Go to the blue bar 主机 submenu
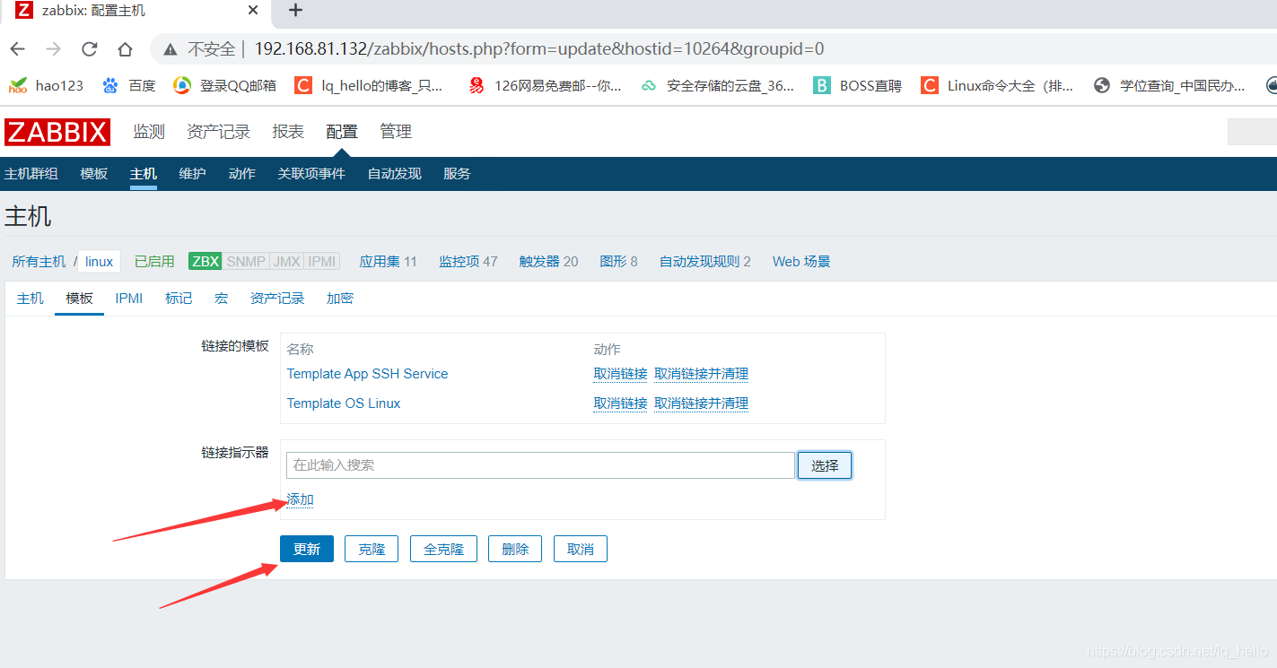This screenshot has height=668, width=1277. 144,174
